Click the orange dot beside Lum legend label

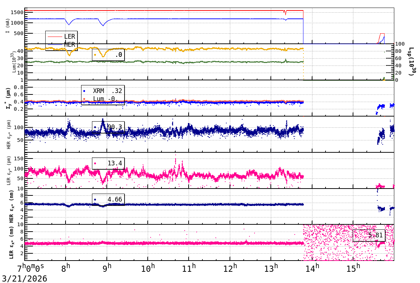pyautogui.click(x=84, y=99)
